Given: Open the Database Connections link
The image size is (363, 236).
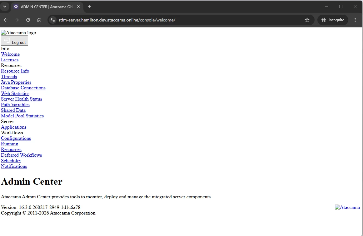Looking at the screenshot, I should point(23,88).
